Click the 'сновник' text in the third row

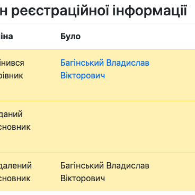15,179
